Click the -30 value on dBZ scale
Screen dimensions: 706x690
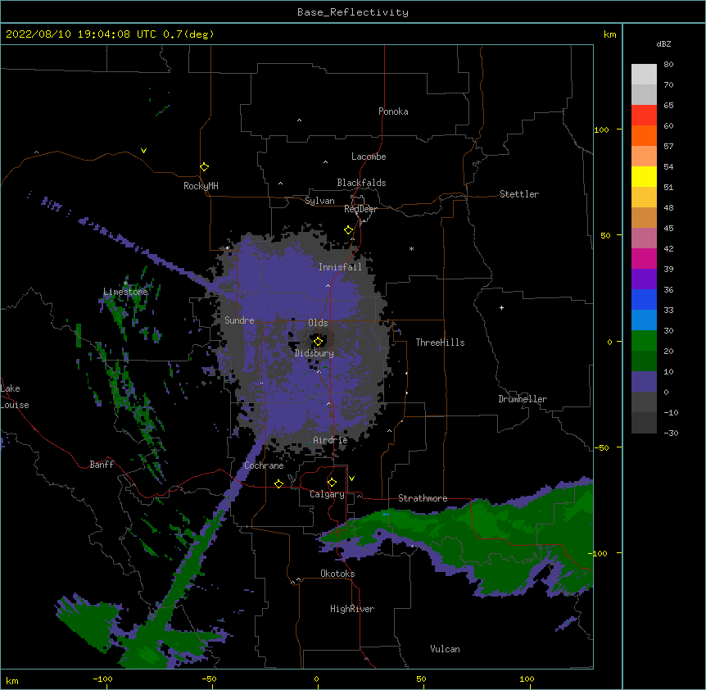coord(671,433)
